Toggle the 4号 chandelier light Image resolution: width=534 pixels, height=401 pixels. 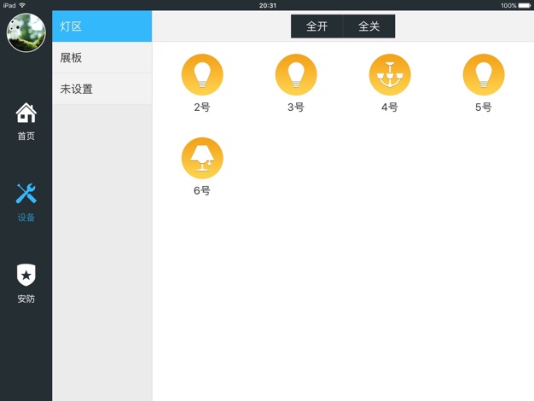pos(390,74)
